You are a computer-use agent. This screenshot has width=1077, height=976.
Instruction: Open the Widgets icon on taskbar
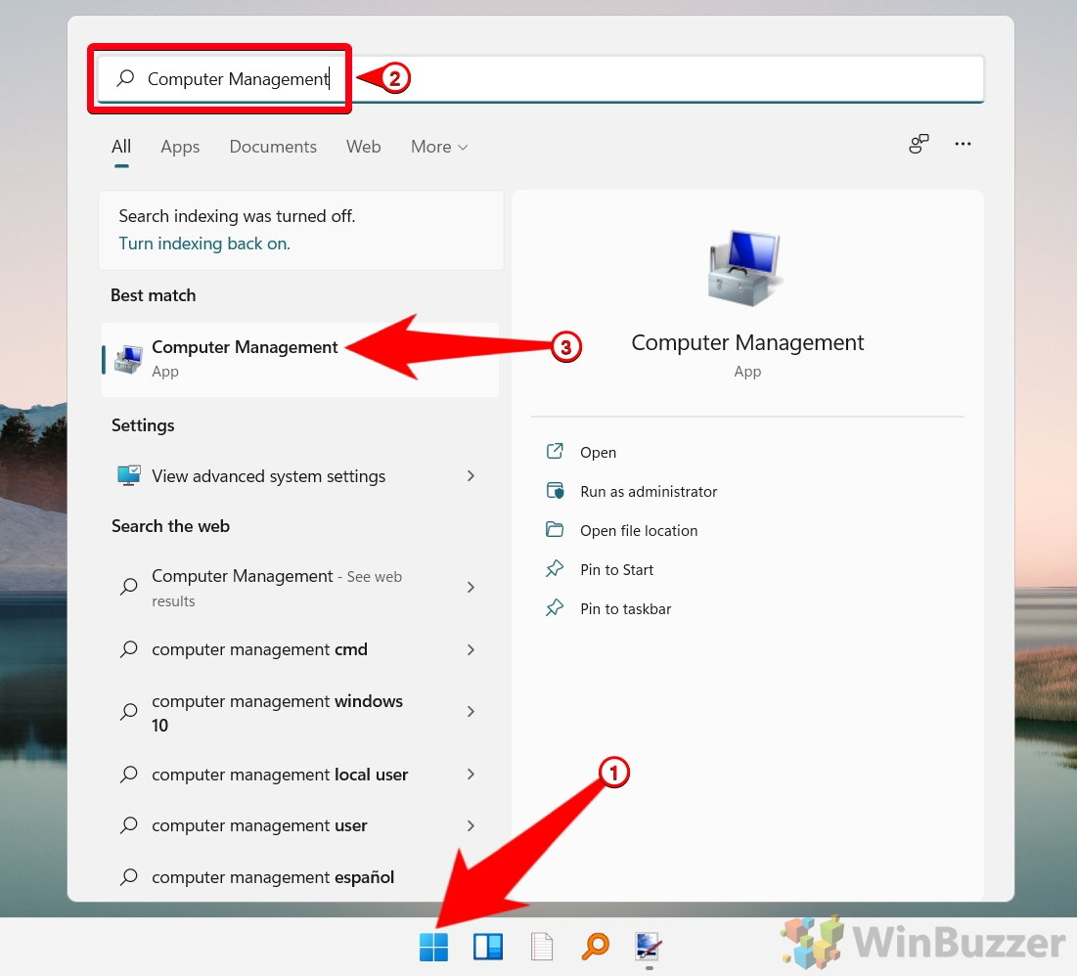pyautogui.click(x=488, y=948)
